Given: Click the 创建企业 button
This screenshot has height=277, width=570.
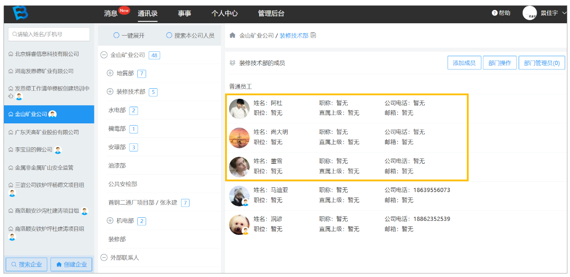Looking at the screenshot, I should [x=71, y=264].
